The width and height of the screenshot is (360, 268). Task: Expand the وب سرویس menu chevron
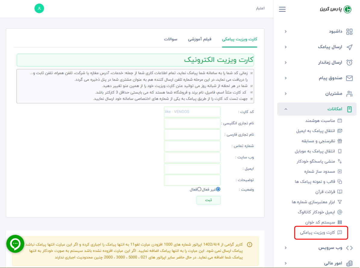pos(286,248)
